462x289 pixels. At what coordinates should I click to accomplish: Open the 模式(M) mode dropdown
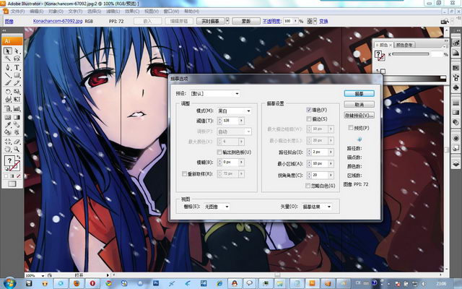234,111
